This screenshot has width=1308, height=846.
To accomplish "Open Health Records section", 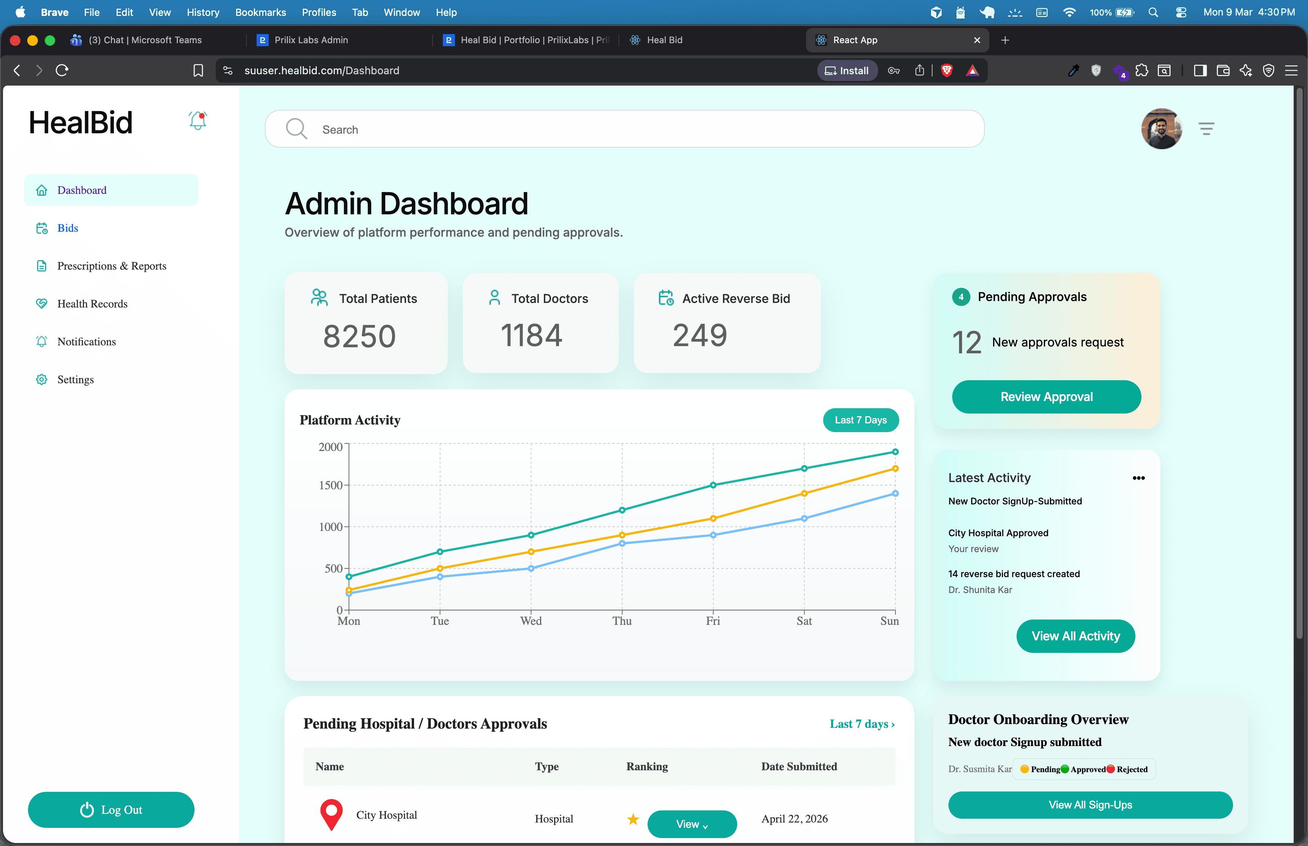I will (x=92, y=303).
